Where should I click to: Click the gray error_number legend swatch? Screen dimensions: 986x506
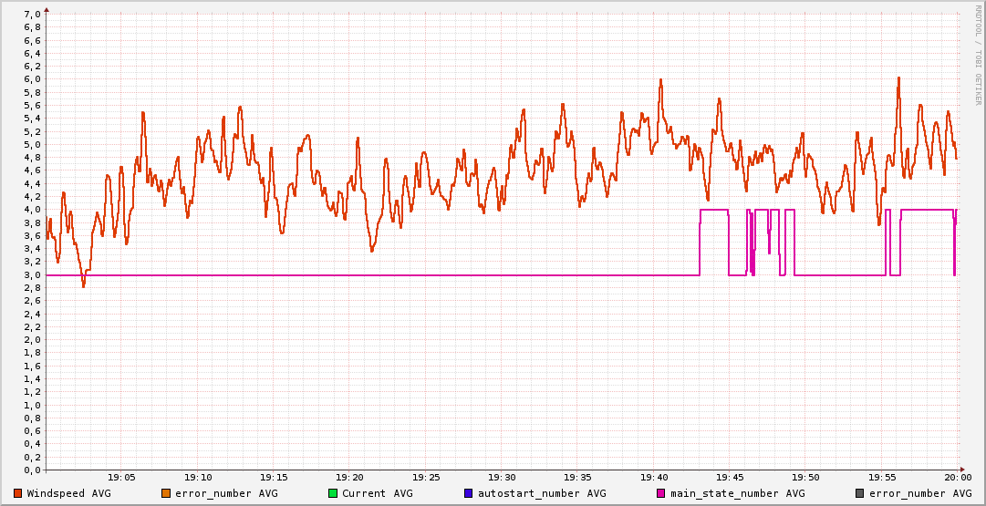click(860, 493)
